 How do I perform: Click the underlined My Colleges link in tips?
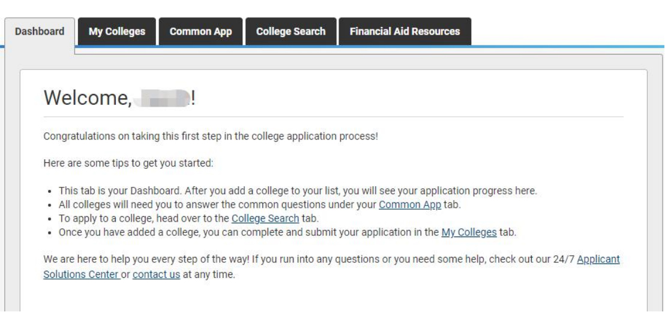469,232
